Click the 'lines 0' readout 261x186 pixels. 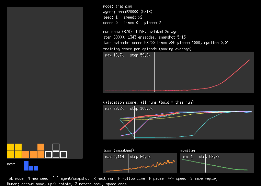click(x=131, y=23)
